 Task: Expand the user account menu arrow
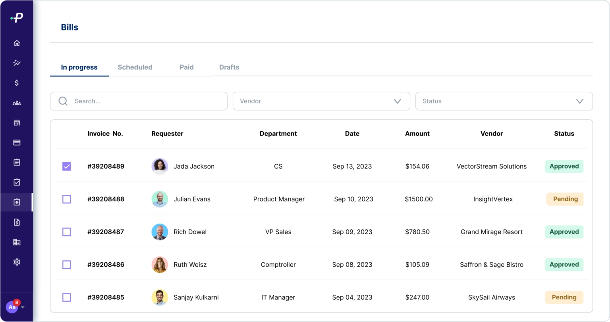[x=23, y=307]
